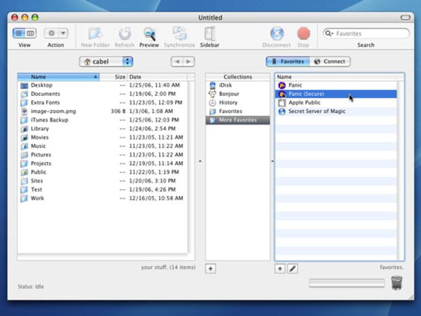Switch to the Connect tab
The image size is (421, 316).
click(x=330, y=62)
